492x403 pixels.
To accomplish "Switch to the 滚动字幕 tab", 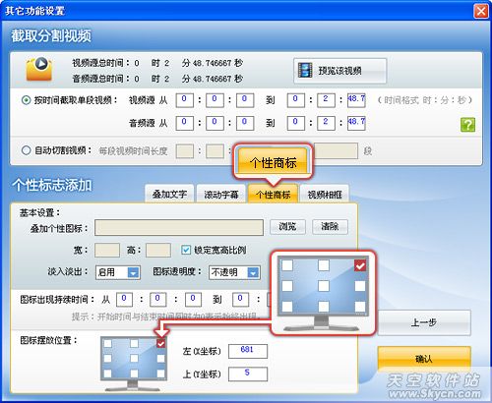I will 221,195.
